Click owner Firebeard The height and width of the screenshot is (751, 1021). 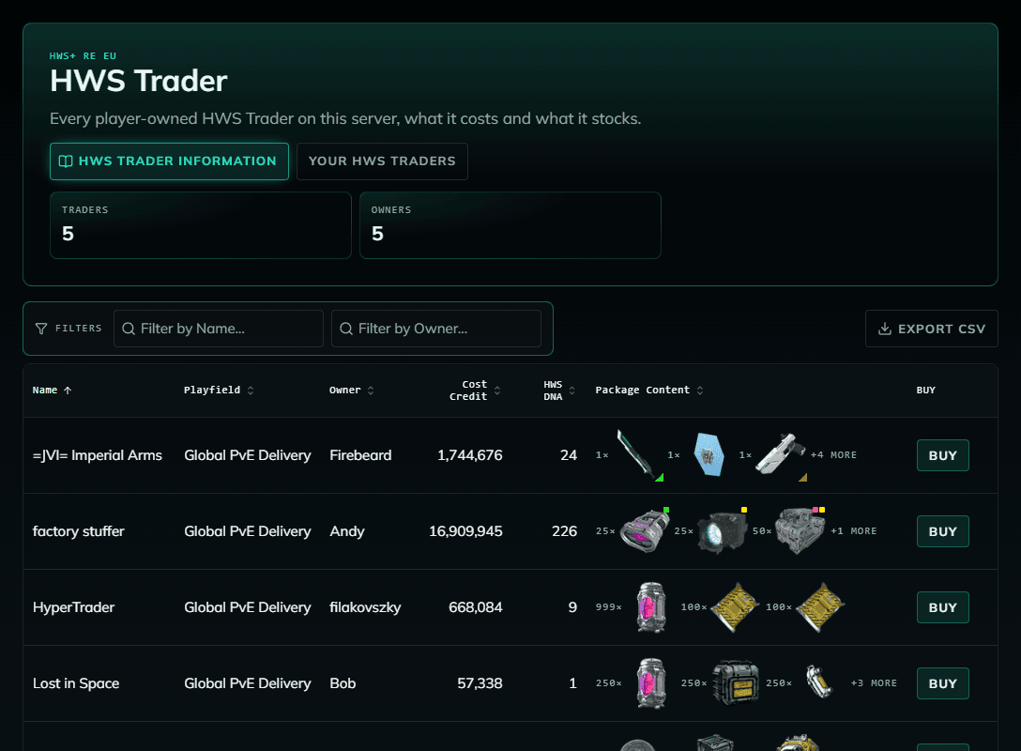point(360,455)
